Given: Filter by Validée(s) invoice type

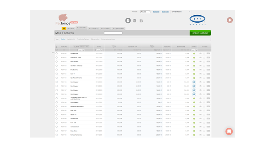Looking at the screenshot, I should tap(71, 39).
